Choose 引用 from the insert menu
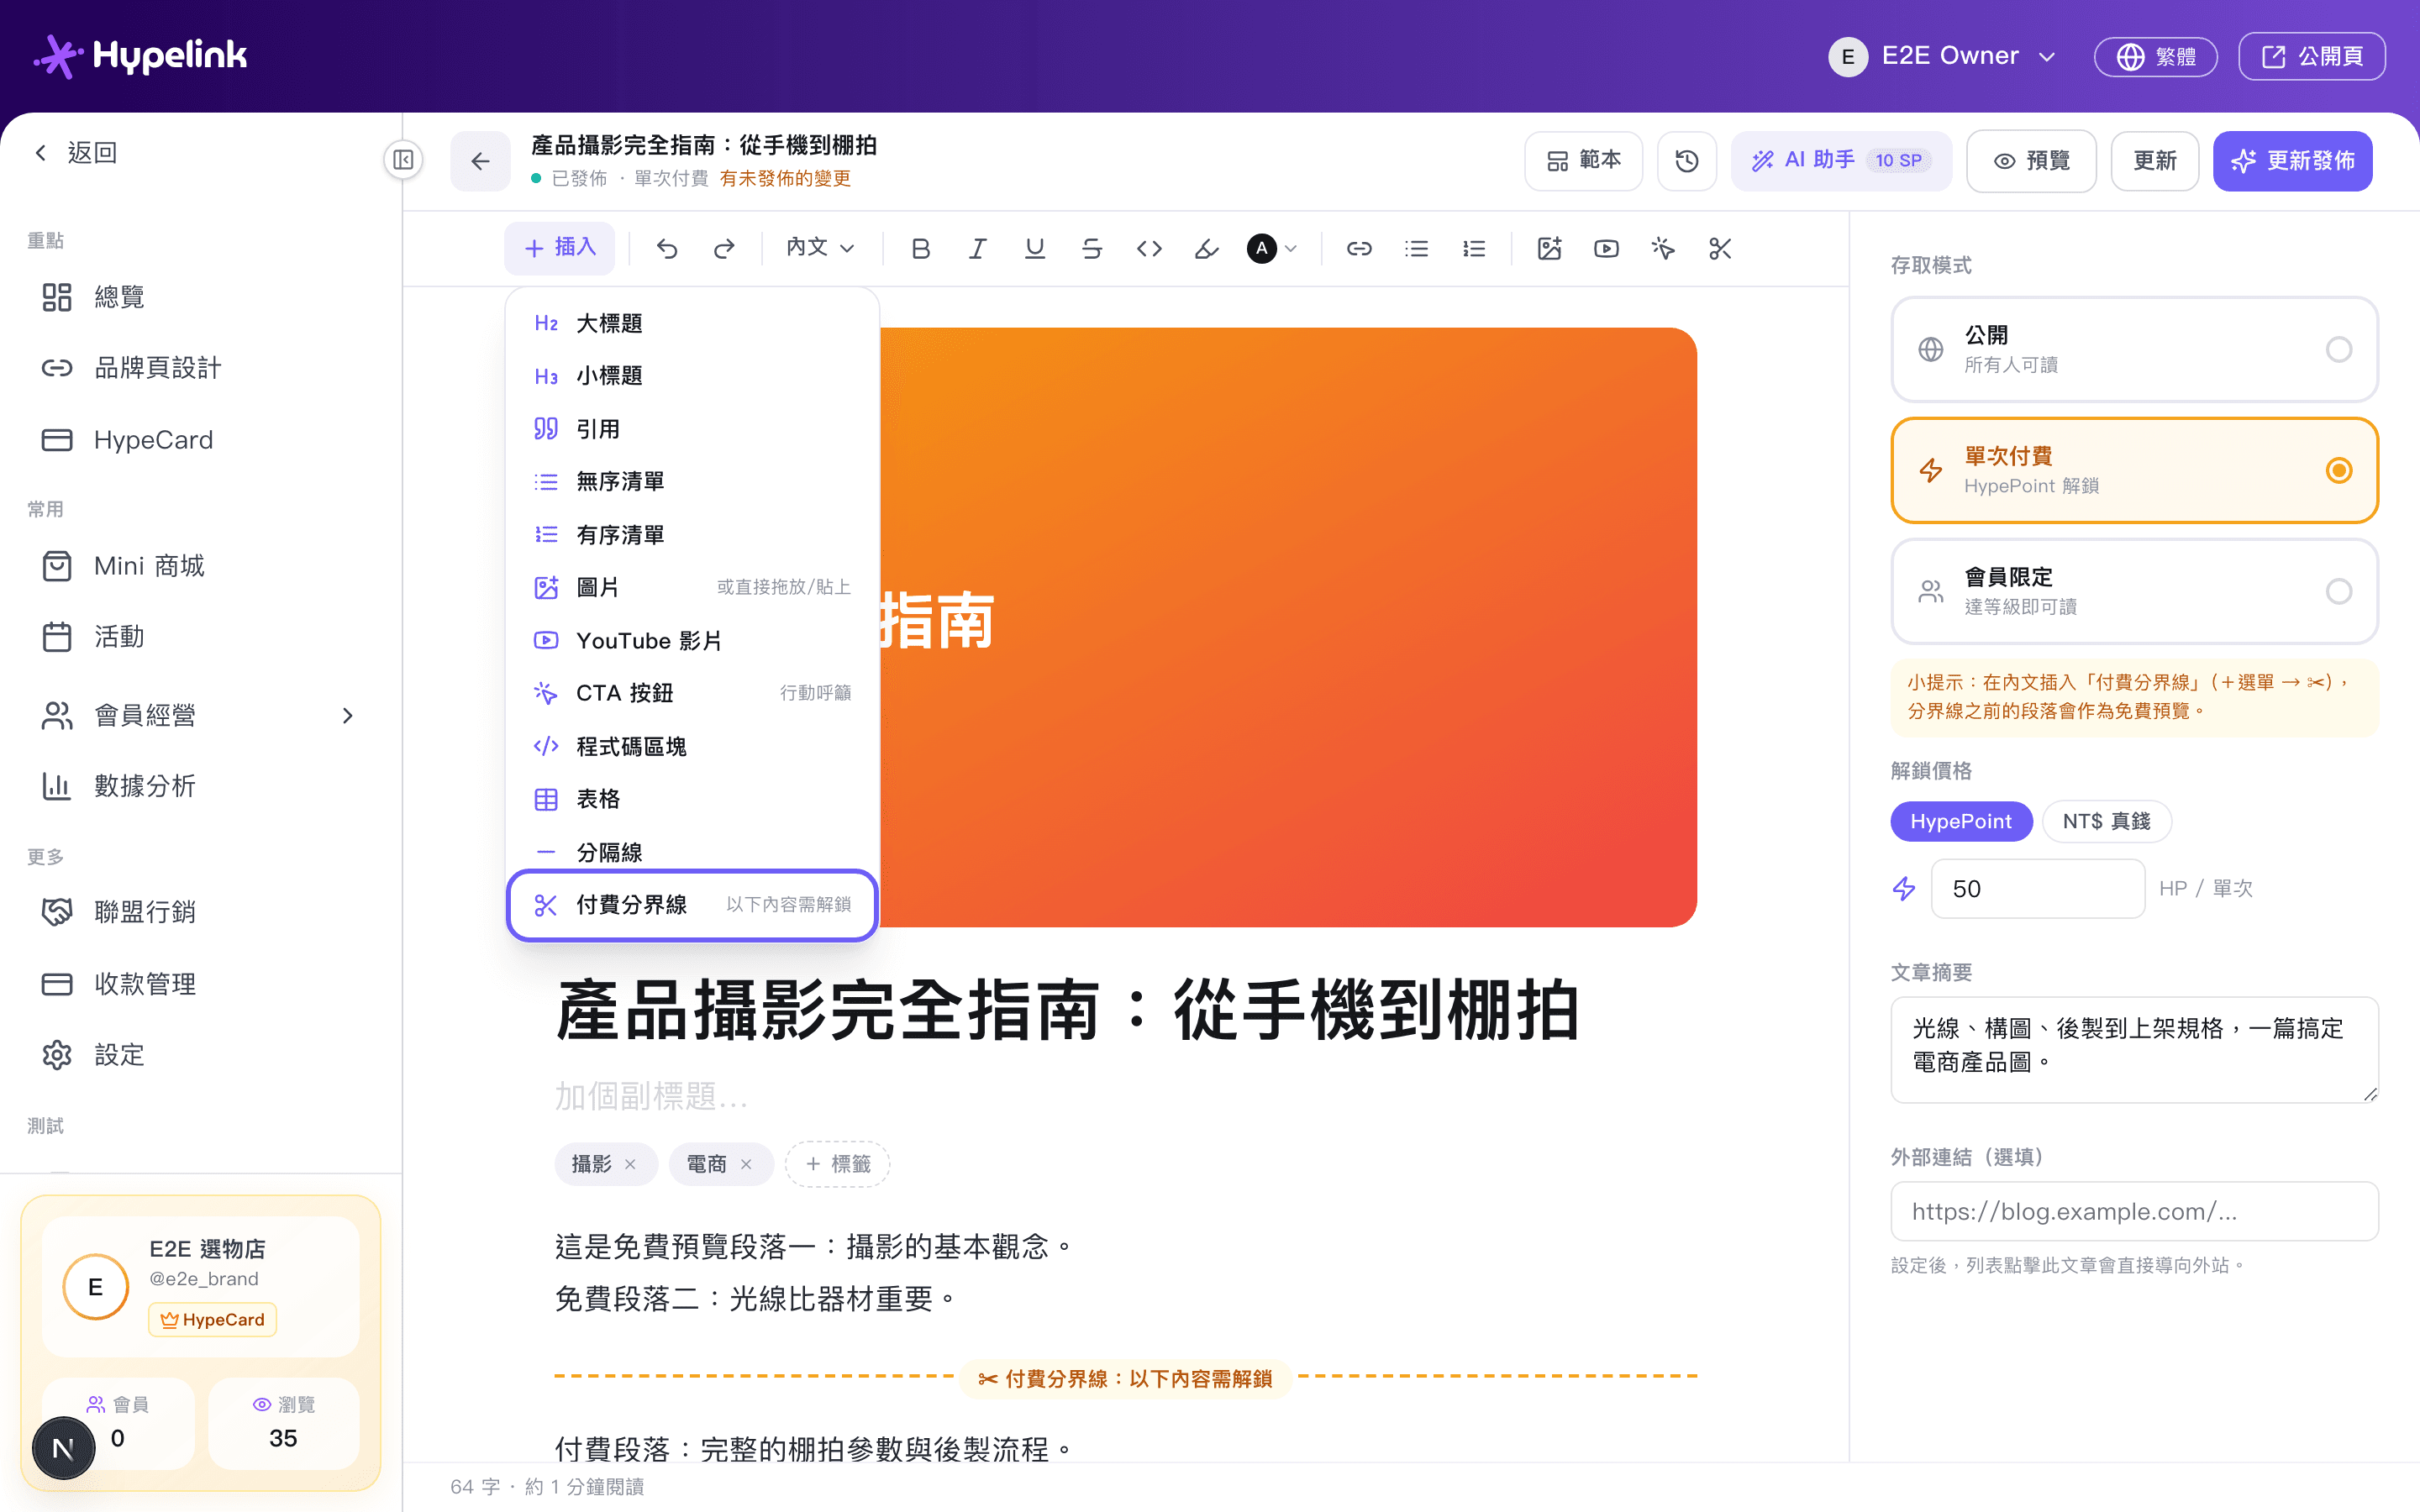The image size is (2420, 1512). pos(692,429)
